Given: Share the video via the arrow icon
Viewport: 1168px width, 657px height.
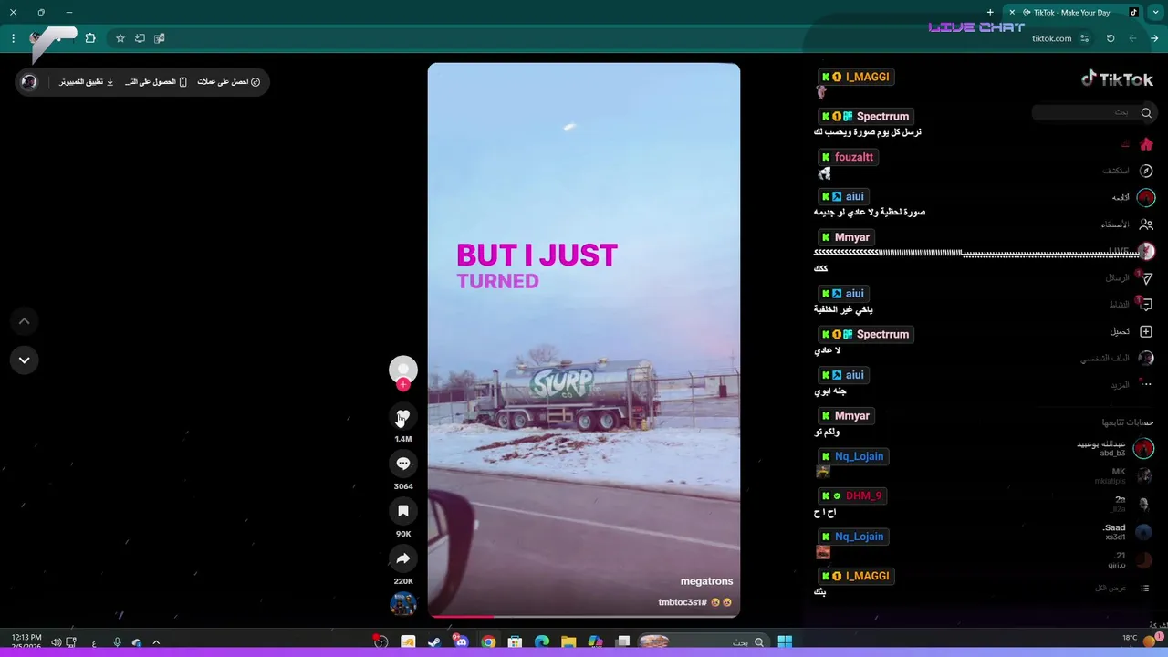Looking at the screenshot, I should (402, 558).
